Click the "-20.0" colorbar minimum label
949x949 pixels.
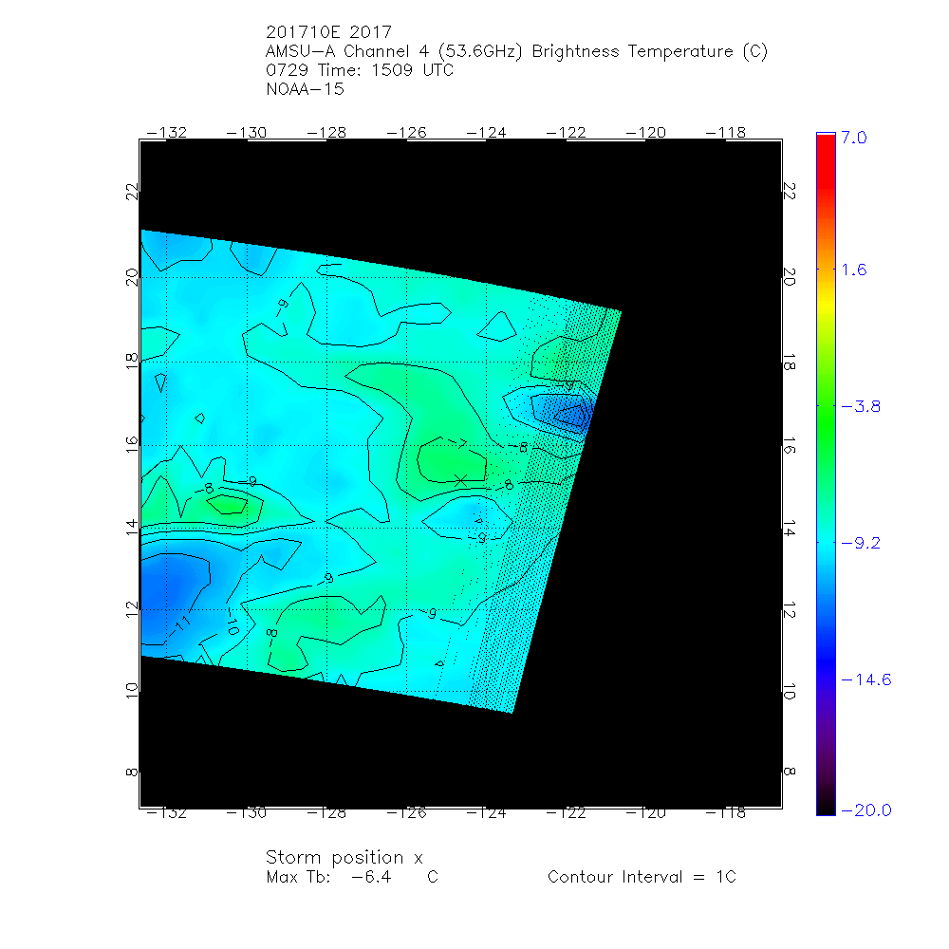click(x=866, y=810)
